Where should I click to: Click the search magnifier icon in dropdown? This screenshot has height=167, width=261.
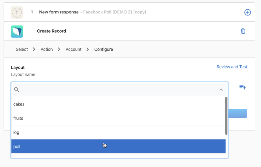coord(16,90)
